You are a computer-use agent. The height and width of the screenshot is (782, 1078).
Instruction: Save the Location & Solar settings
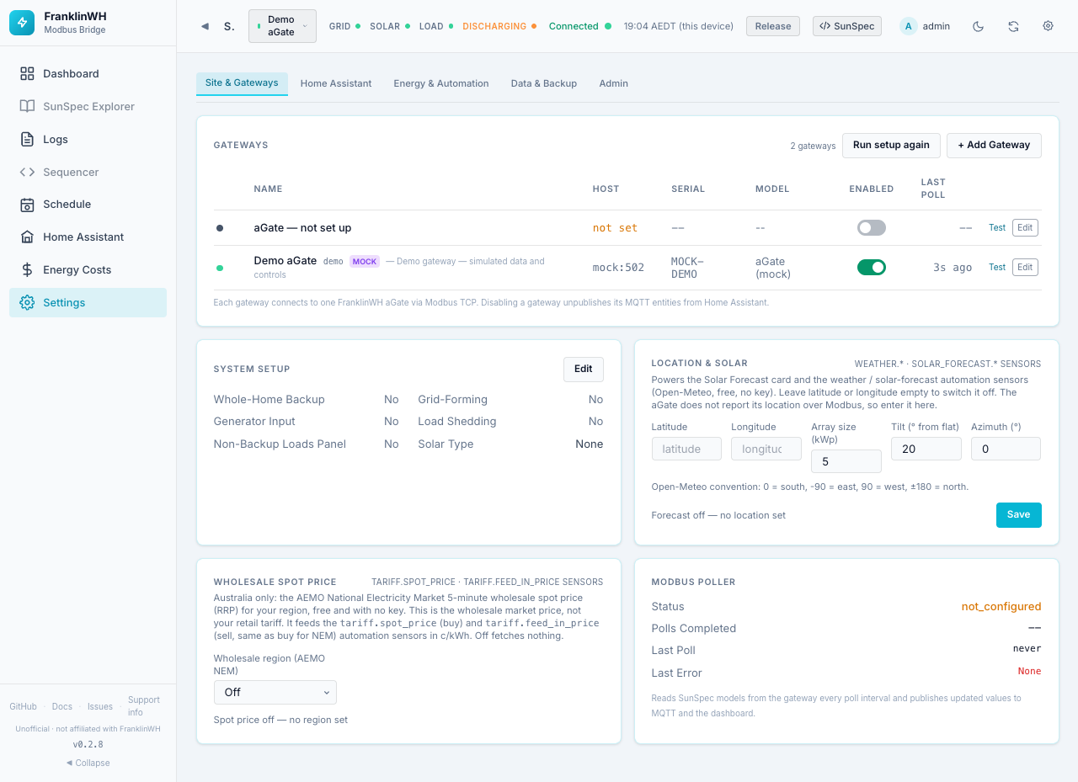[1019, 515]
